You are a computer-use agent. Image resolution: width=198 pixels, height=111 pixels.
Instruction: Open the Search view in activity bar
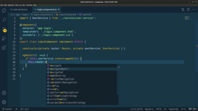[x=4, y=20]
